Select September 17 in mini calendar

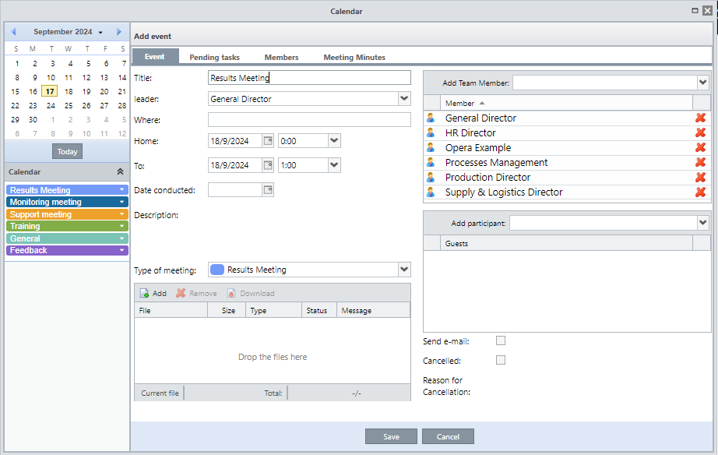click(x=50, y=91)
